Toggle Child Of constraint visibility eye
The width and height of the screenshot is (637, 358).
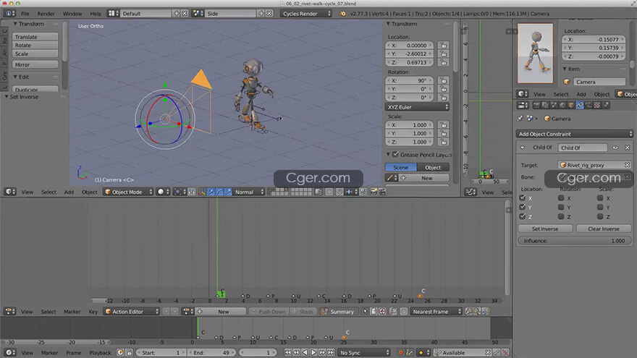click(x=615, y=148)
